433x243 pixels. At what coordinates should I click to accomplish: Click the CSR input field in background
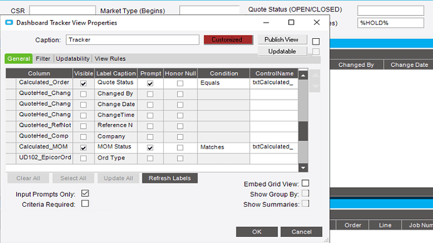tap(62, 11)
